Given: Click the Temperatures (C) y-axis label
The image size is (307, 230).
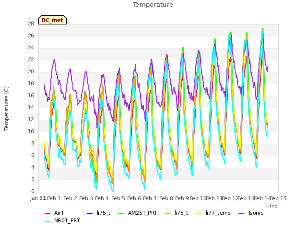Looking at the screenshot, I should click(x=6, y=108).
